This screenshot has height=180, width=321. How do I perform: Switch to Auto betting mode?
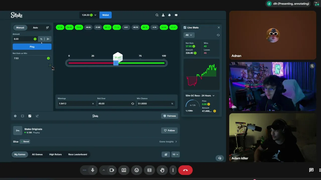[x=35, y=27]
